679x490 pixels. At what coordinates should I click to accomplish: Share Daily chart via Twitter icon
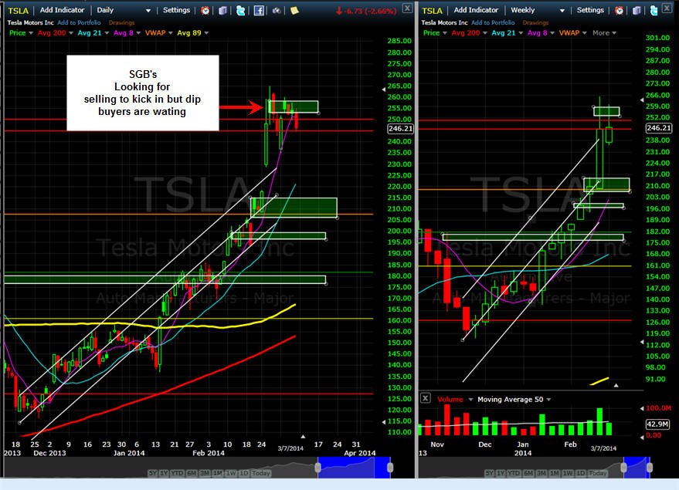point(240,10)
